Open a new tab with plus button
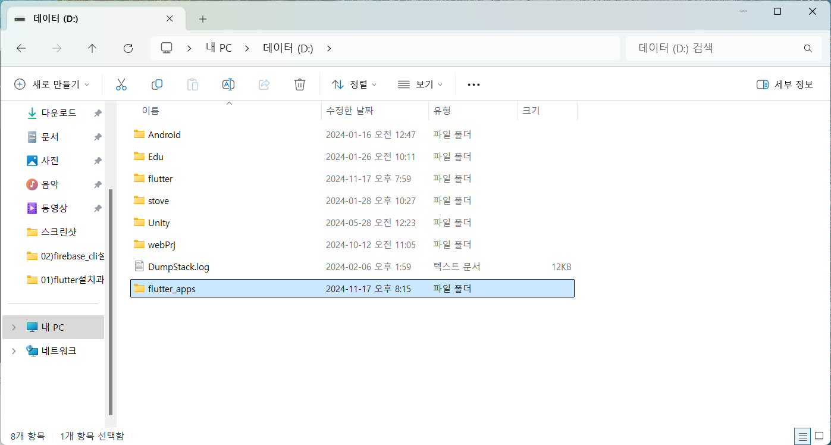Viewport: 831px width, 445px height. [x=203, y=19]
